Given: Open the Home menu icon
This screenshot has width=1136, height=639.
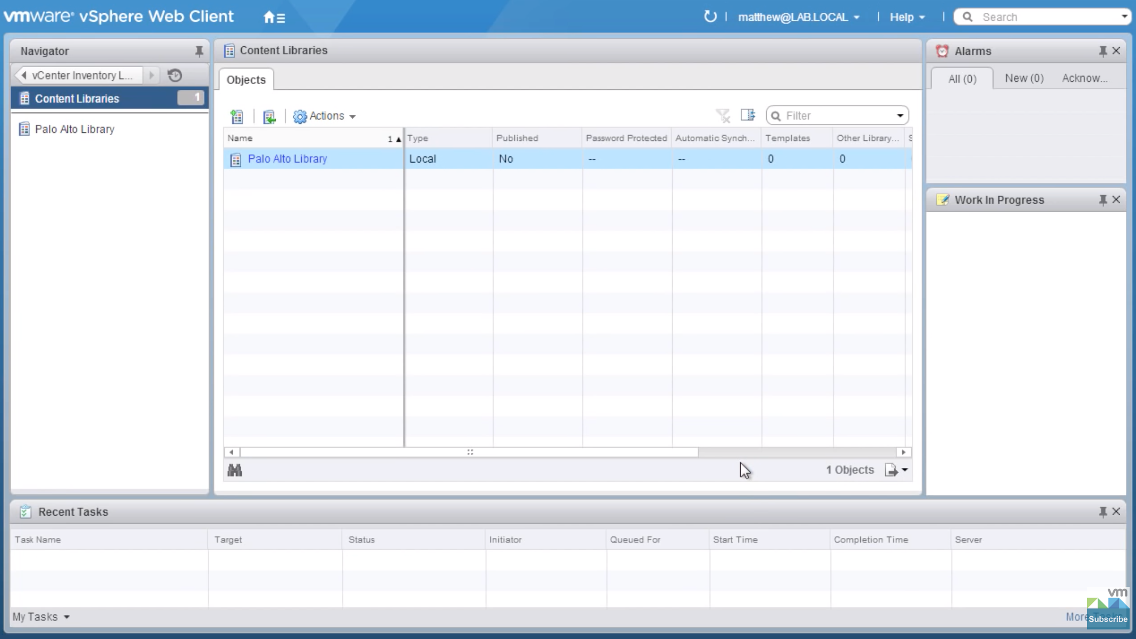Looking at the screenshot, I should click(274, 17).
